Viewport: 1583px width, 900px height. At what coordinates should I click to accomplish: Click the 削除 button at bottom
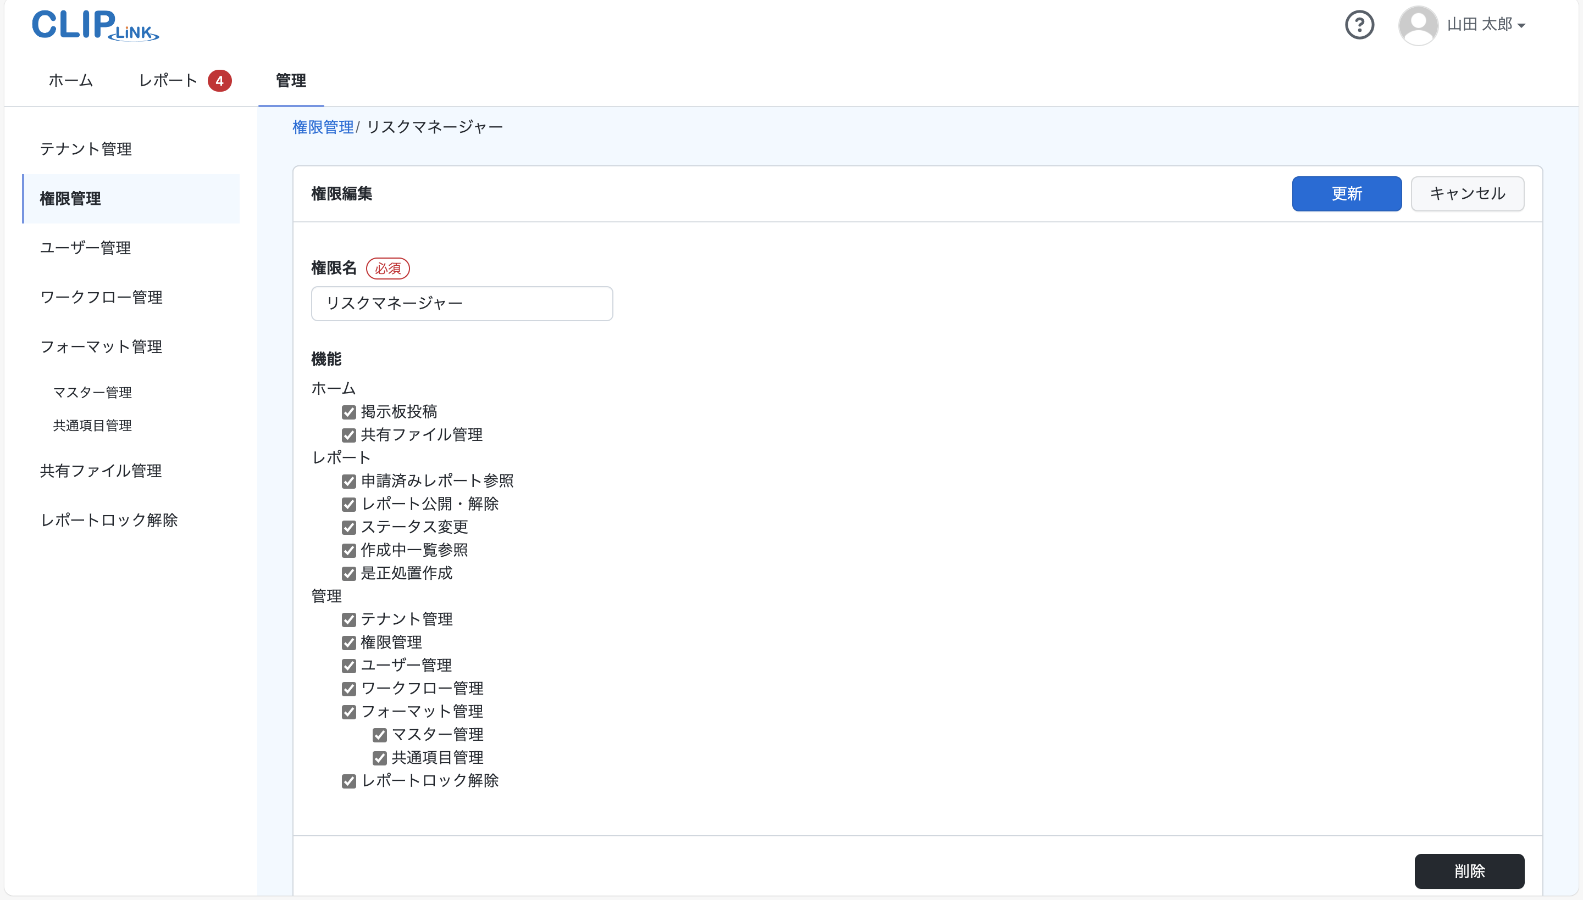pyautogui.click(x=1470, y=871)
